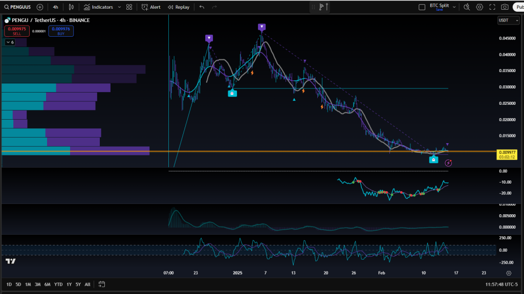Open the Indicators dialog

[98, 7]
